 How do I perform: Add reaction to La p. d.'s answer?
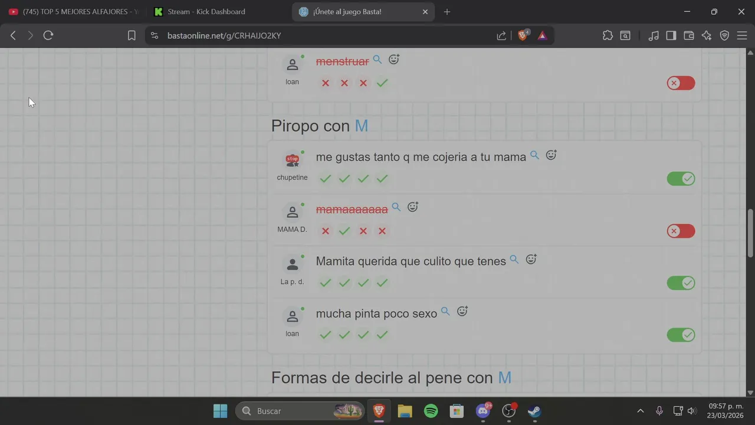point(531,259)
